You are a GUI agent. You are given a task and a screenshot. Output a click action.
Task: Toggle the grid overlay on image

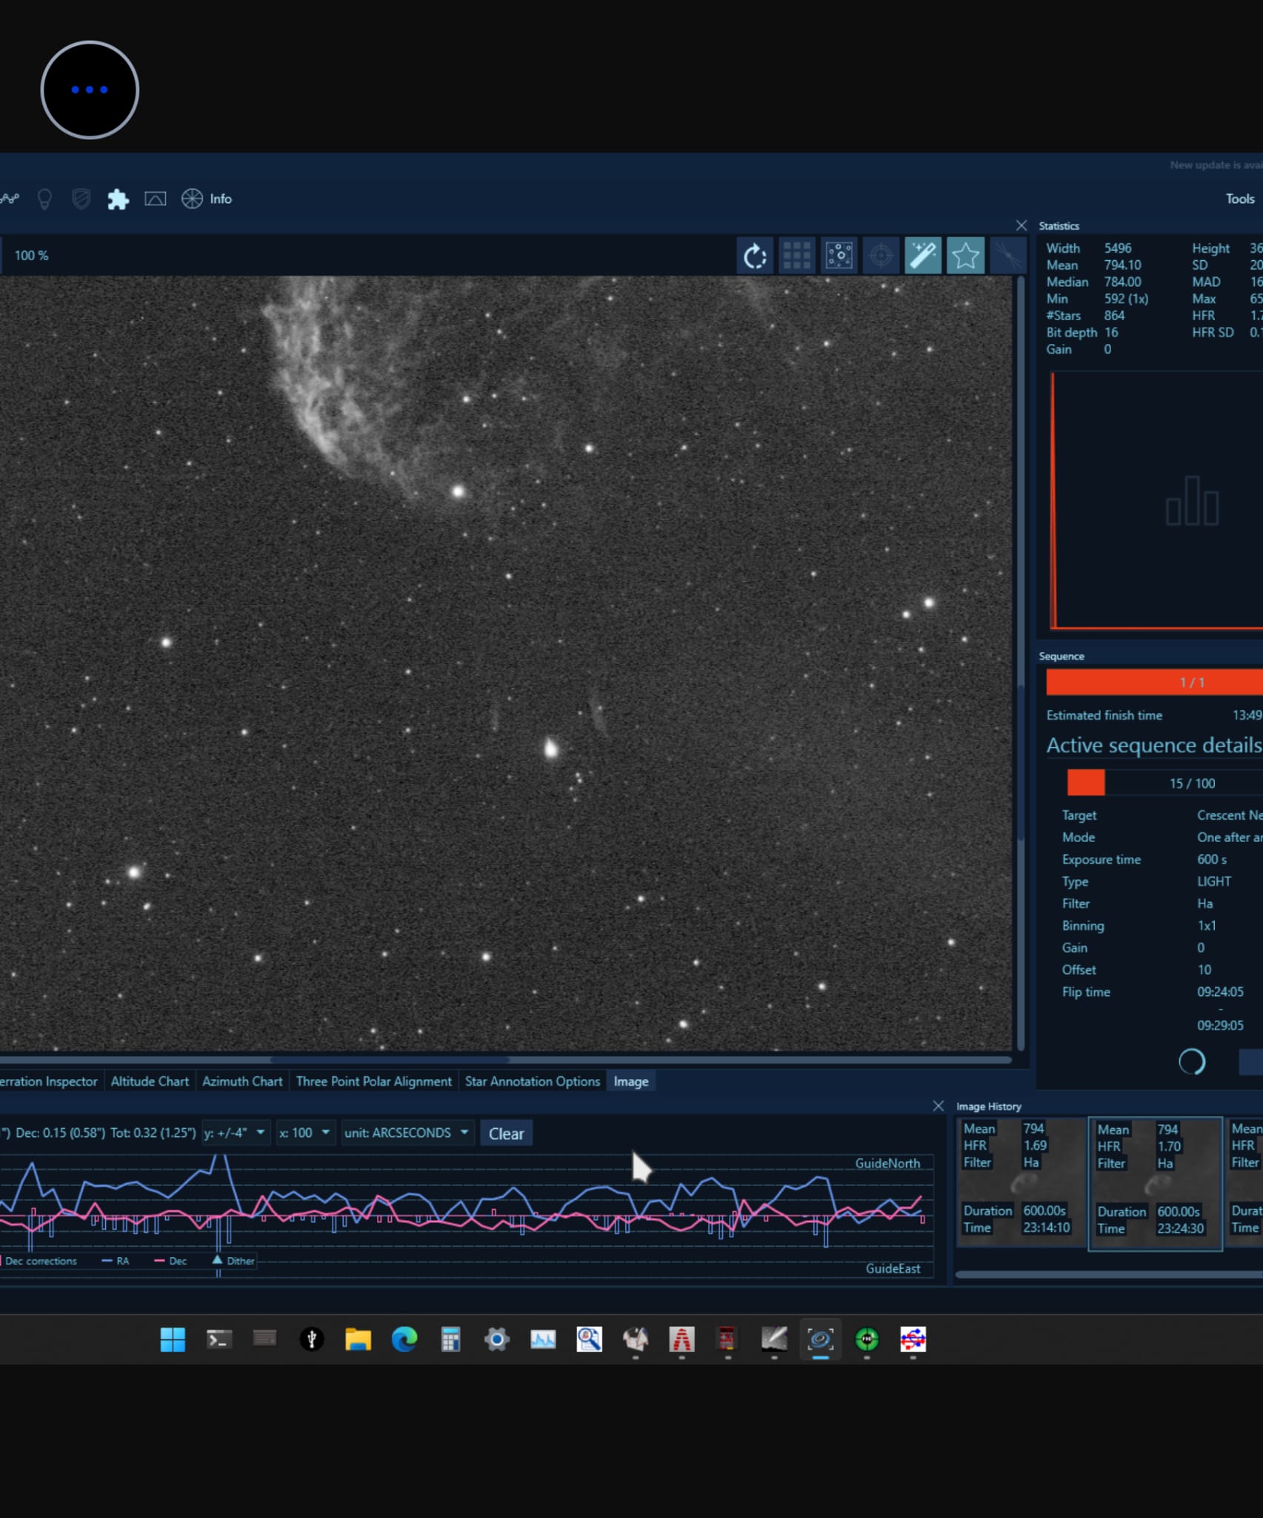(796, 256)
